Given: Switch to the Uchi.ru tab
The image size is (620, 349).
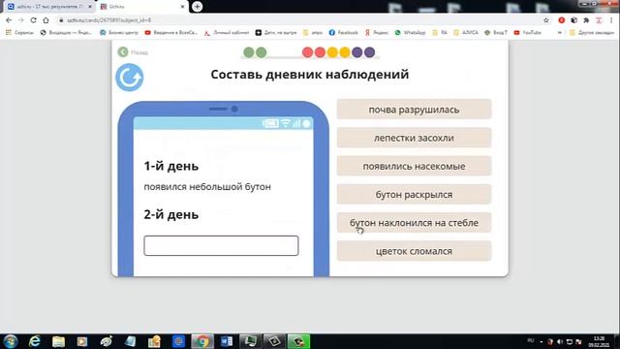Looking at the screenshot, I should coord(142,7).
